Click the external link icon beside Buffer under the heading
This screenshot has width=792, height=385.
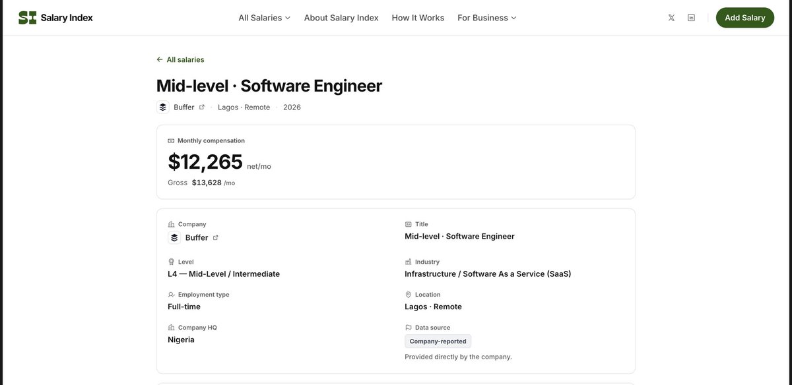coord(202,107)
